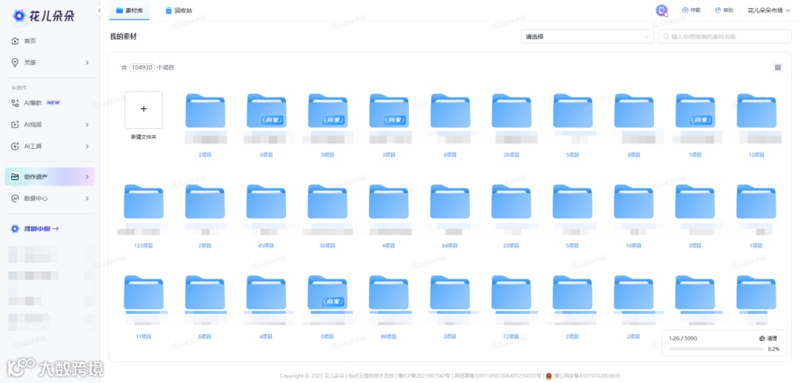
Task: Expand the 数据中心 menu chevron
Action: 87,199
